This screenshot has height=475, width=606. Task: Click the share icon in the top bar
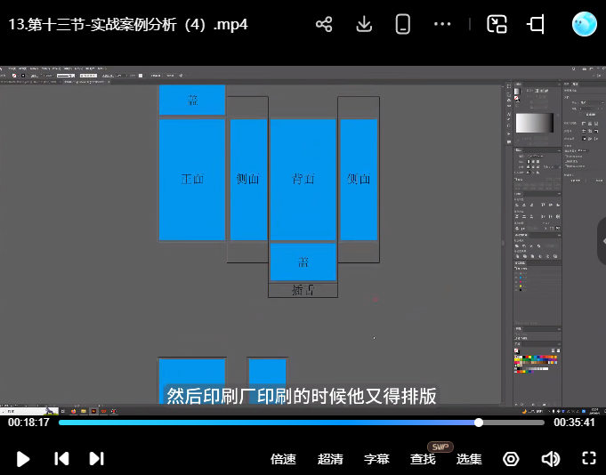click(x=324, y=24)
